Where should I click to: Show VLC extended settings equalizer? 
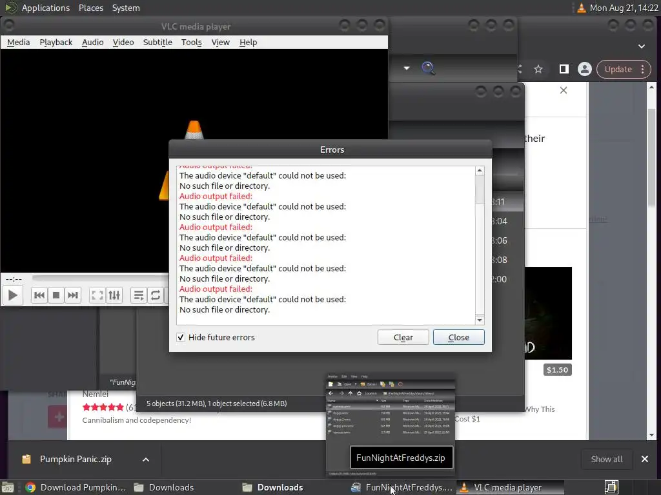pyautogui.click(x=114, y=295)
